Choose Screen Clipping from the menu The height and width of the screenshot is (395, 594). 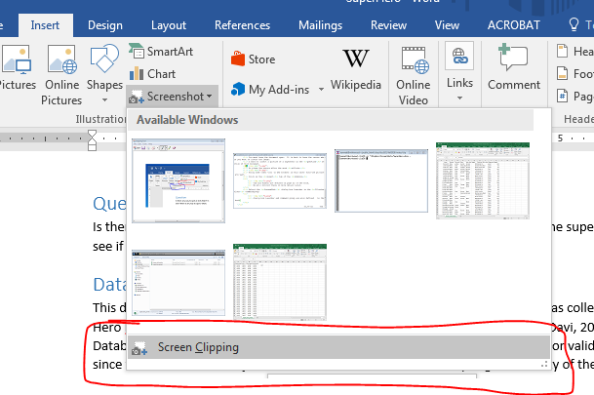[197, 347]
